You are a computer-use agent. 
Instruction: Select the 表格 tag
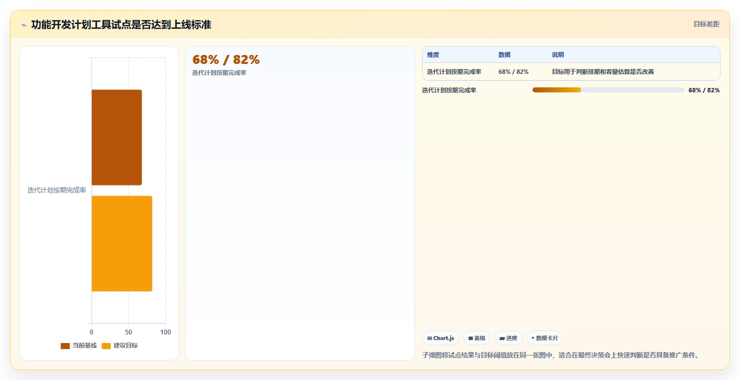(x=476, y=338)
